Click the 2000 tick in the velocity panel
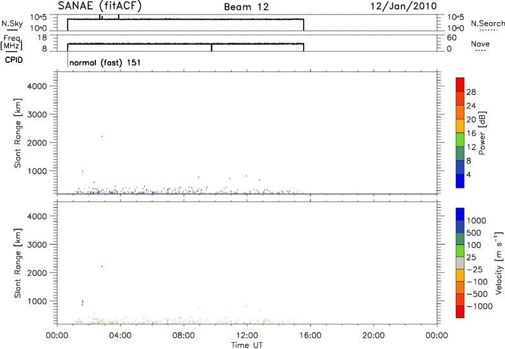Screen dimensions: 505x349 click(37, 273)
